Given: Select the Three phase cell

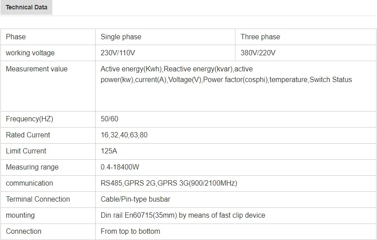Looking at the screenshot, I should (x=260, y=37).
